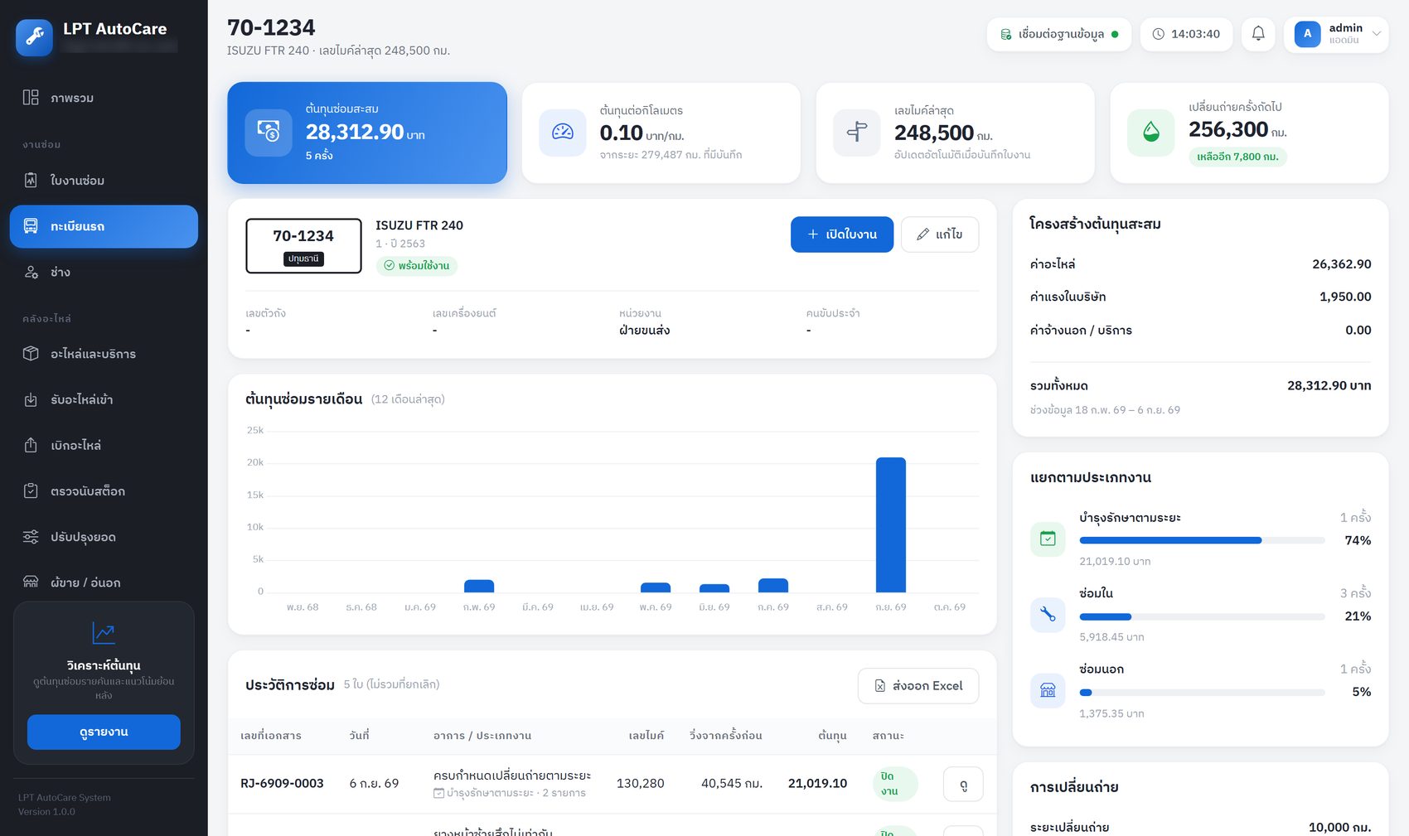Screen dimensions: 1409x836
Task: Click the เบิกอะไหล่ withdraw icon
Action: point(31,445)
